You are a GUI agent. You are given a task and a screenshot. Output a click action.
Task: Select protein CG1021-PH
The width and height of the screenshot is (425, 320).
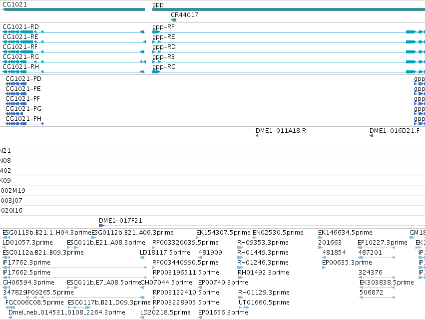coord(23,119)
